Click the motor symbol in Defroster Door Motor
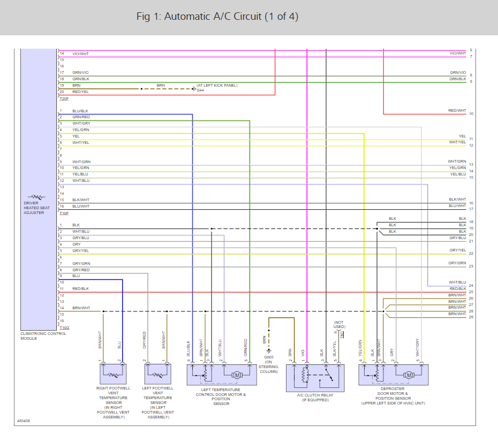Screen dimensions: 498x435 click(x=409, y=375)
